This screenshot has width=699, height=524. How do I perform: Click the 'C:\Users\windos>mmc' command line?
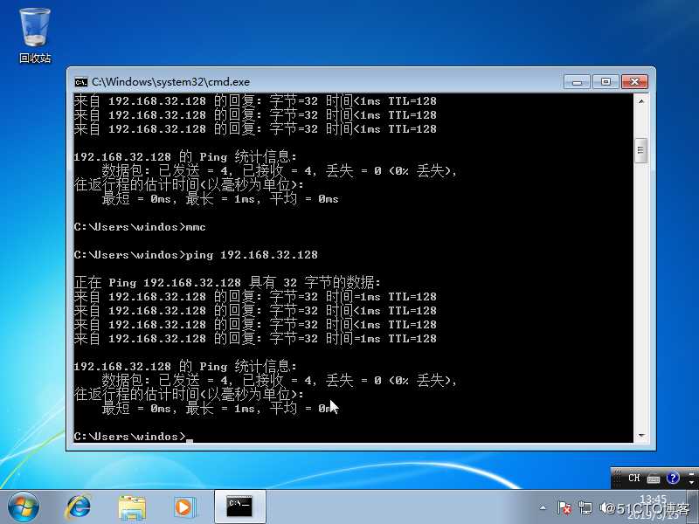tap(140, 227)
